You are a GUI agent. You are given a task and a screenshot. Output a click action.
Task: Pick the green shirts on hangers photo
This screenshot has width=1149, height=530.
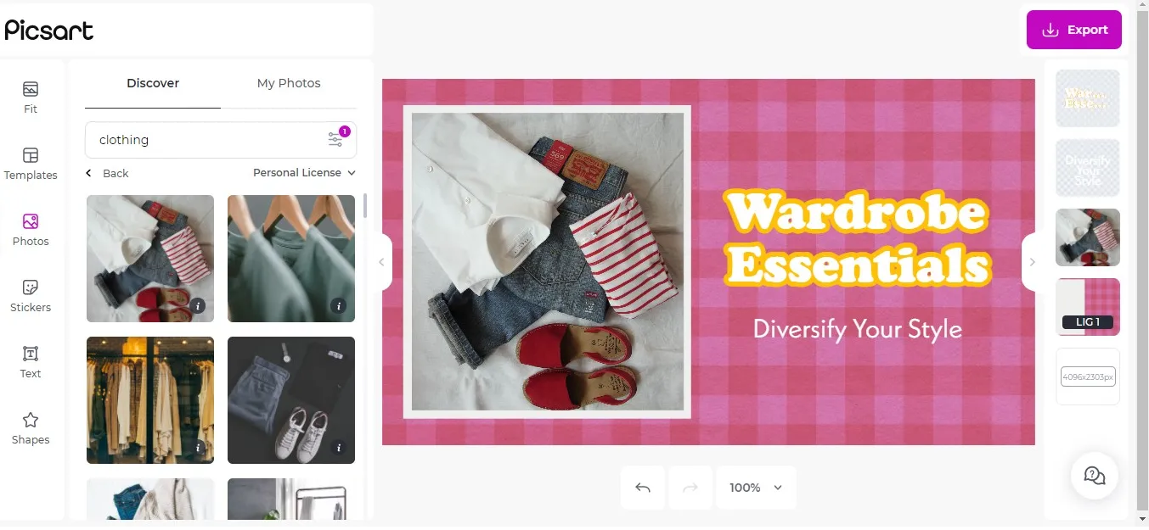(291, 259)
